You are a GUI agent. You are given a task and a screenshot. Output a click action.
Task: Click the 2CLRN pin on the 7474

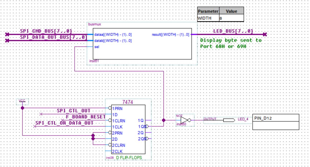pyautogui.click(x=118, y=146)
